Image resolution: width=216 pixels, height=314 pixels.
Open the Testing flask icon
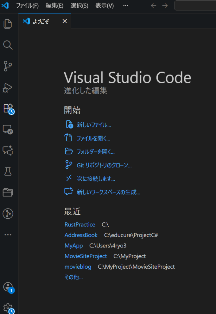[x=8, y=171]
